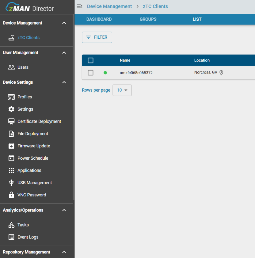Switch to the DASHBOARD tab
The height and width of the screenshot is (258, 255).
click(99, 19)
